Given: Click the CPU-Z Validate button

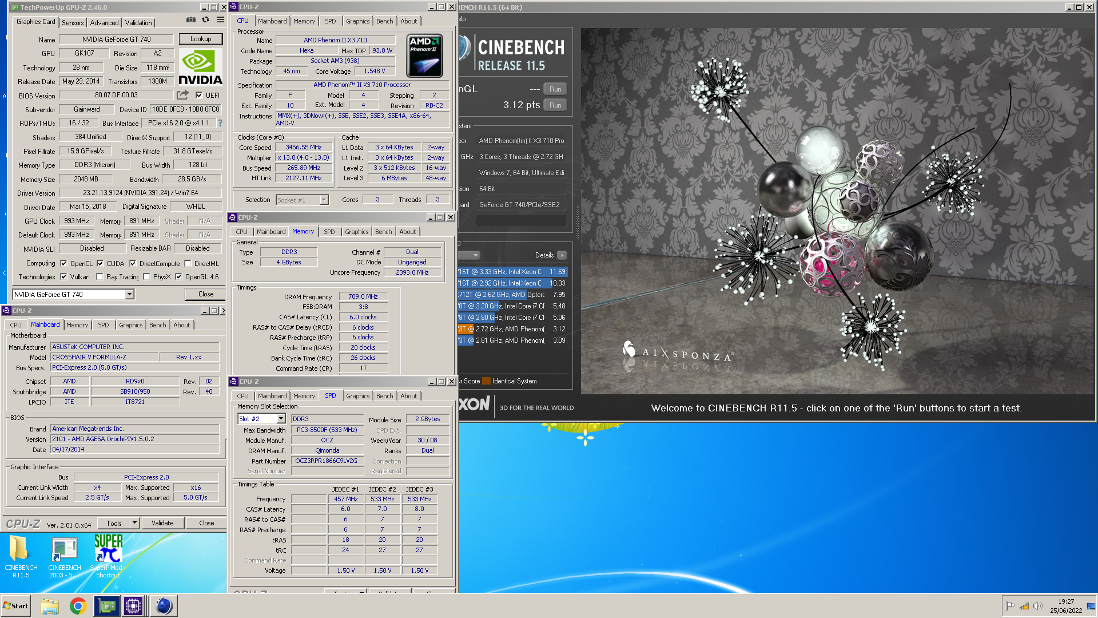Looking at the screenshot, I should (x=162, y=523).
